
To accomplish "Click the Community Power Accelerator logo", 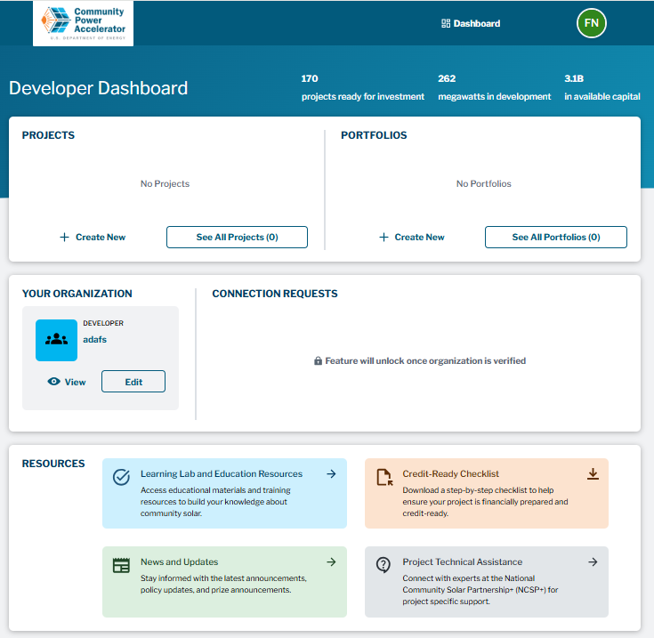I will tap(83, 23).
